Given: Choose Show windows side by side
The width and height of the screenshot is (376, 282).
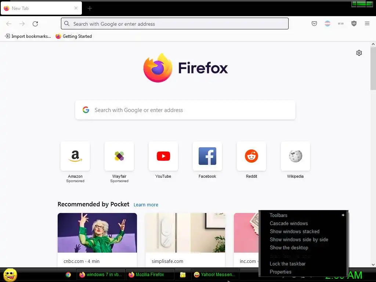Looking at the screenshot, I should 303,239.
